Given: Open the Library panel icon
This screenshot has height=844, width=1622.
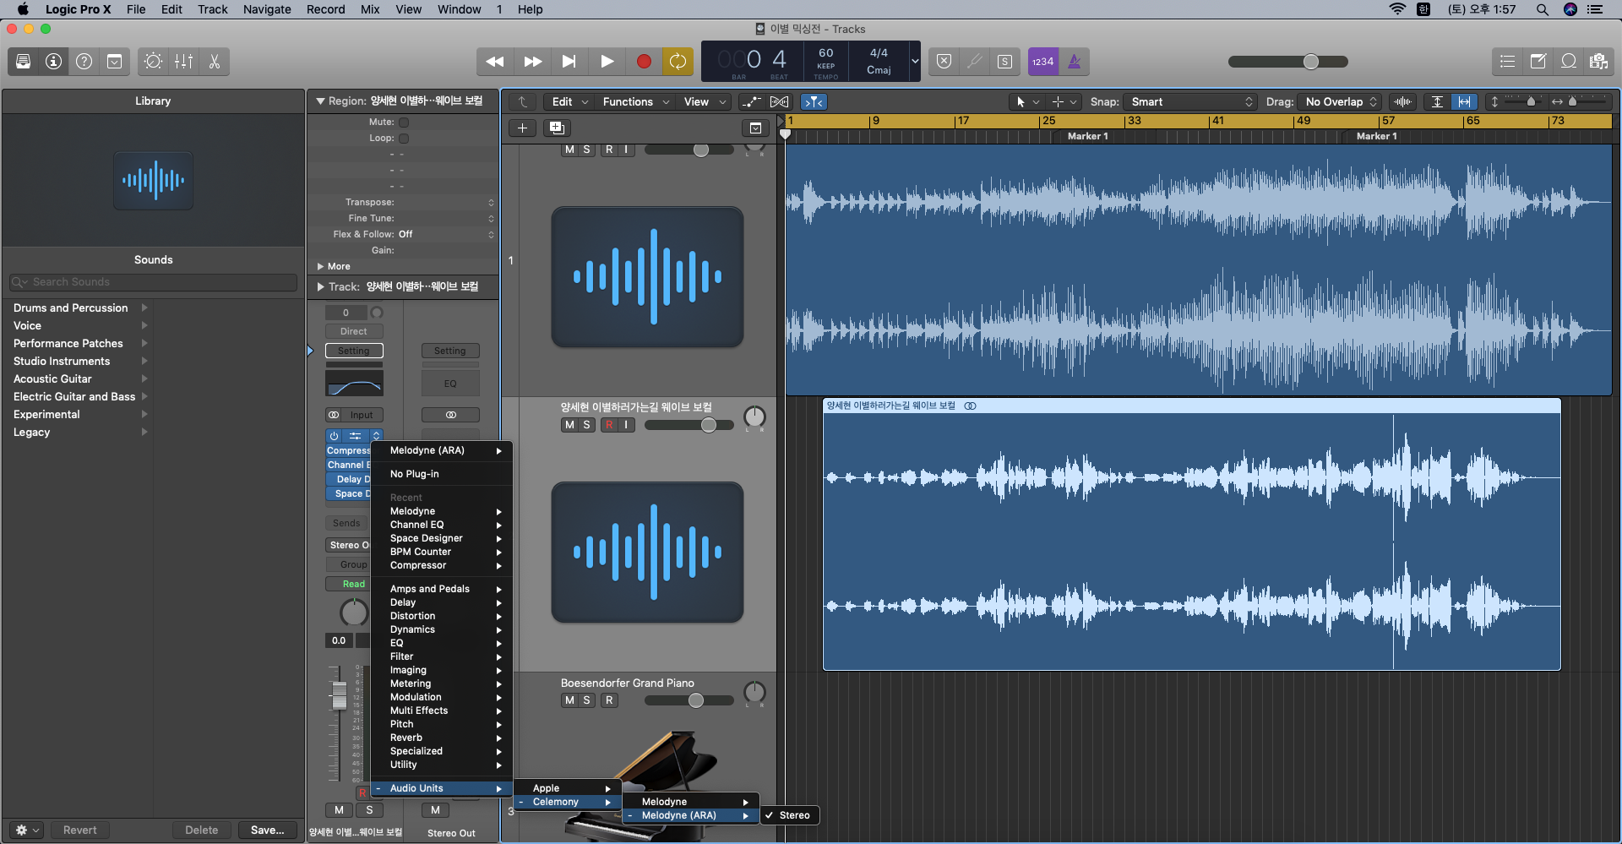Looking at the screenshot, I should (x=24, y=62).
